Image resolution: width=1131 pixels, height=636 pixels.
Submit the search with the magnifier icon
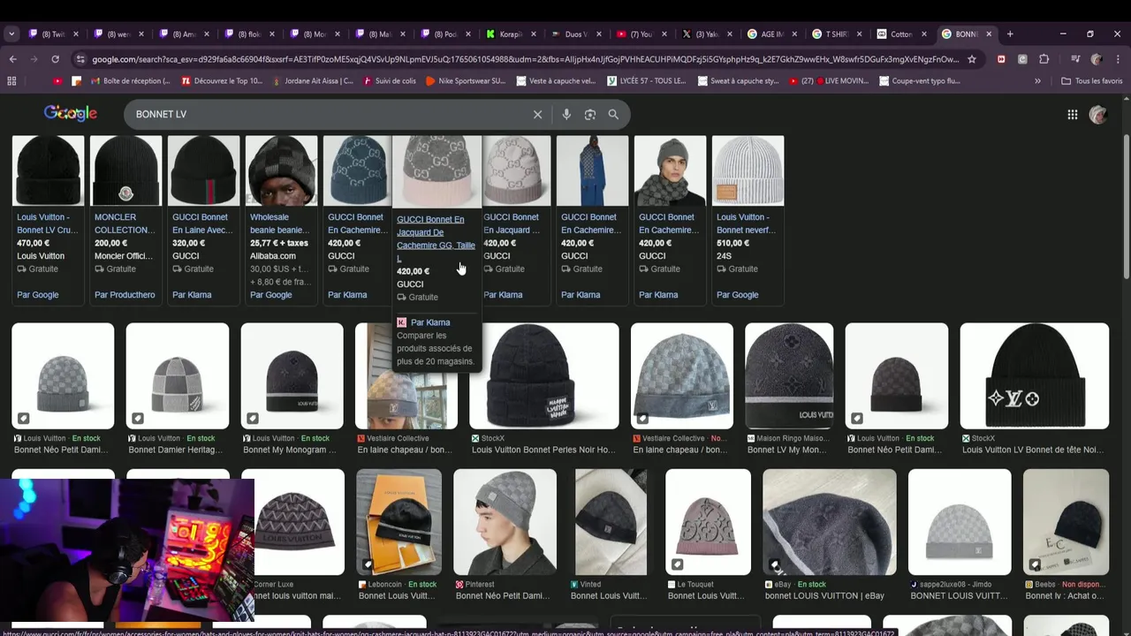pos(613,114)
